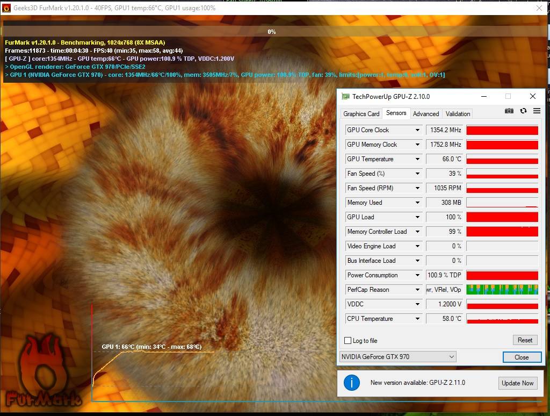Open the CPU Temperature sensor dropdown

(417, 319)
